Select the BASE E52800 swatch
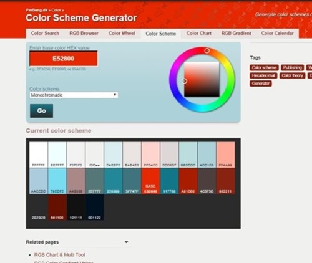Screen dimensions: 312x263 (150, 181)
